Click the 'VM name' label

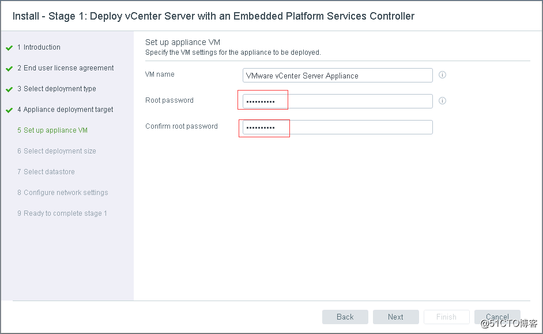[160, 74]
